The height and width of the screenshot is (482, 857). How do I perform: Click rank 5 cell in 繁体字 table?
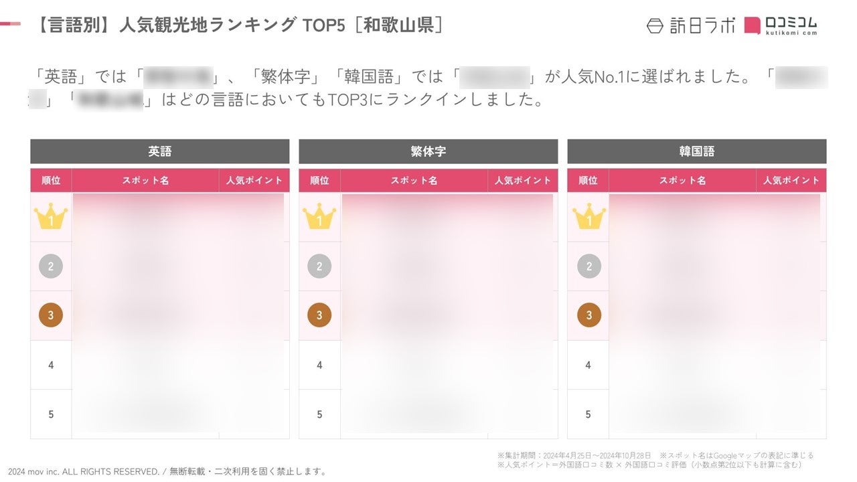(319, 414)
